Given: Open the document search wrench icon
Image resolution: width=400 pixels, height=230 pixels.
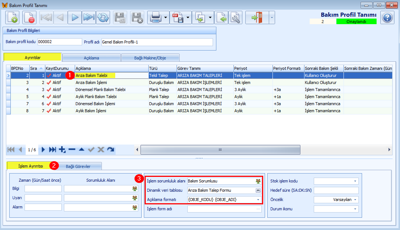Looking at the screenshot, I should pyautogui.click(x=235, y=17).
